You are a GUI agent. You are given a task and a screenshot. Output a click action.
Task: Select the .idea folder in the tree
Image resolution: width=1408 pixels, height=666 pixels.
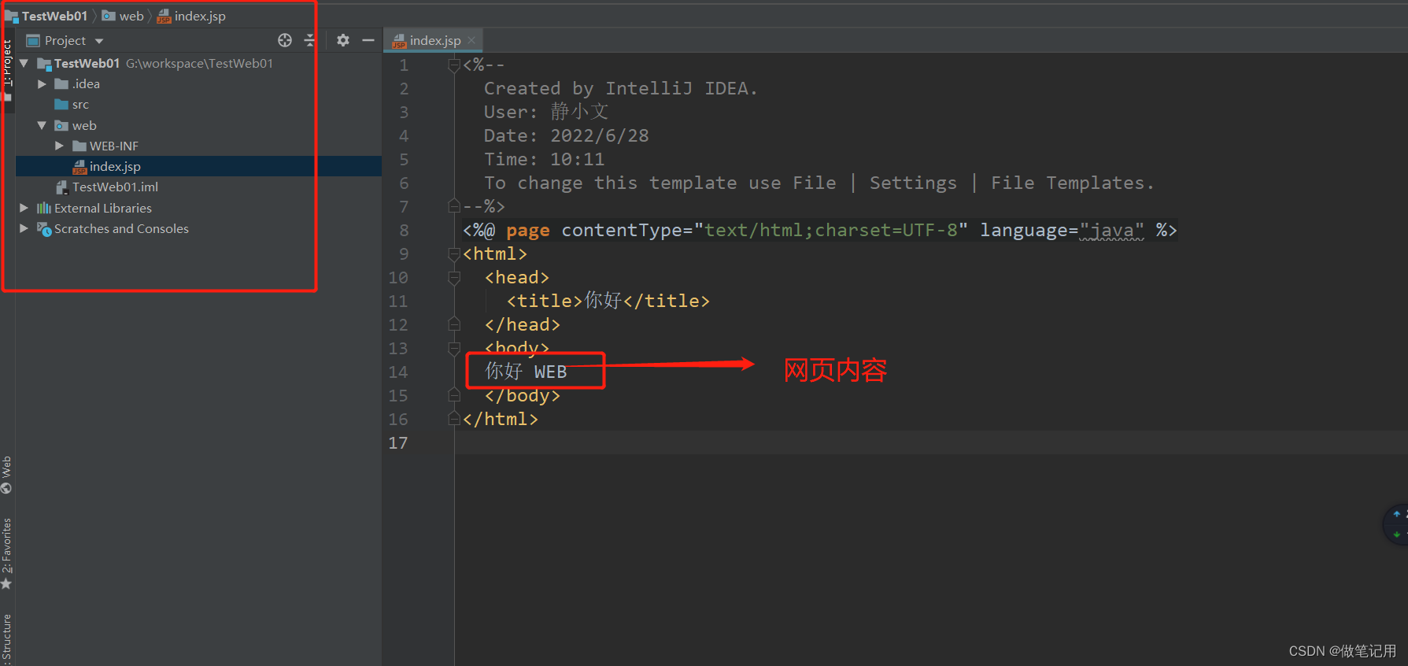click(x=86, y=83)
